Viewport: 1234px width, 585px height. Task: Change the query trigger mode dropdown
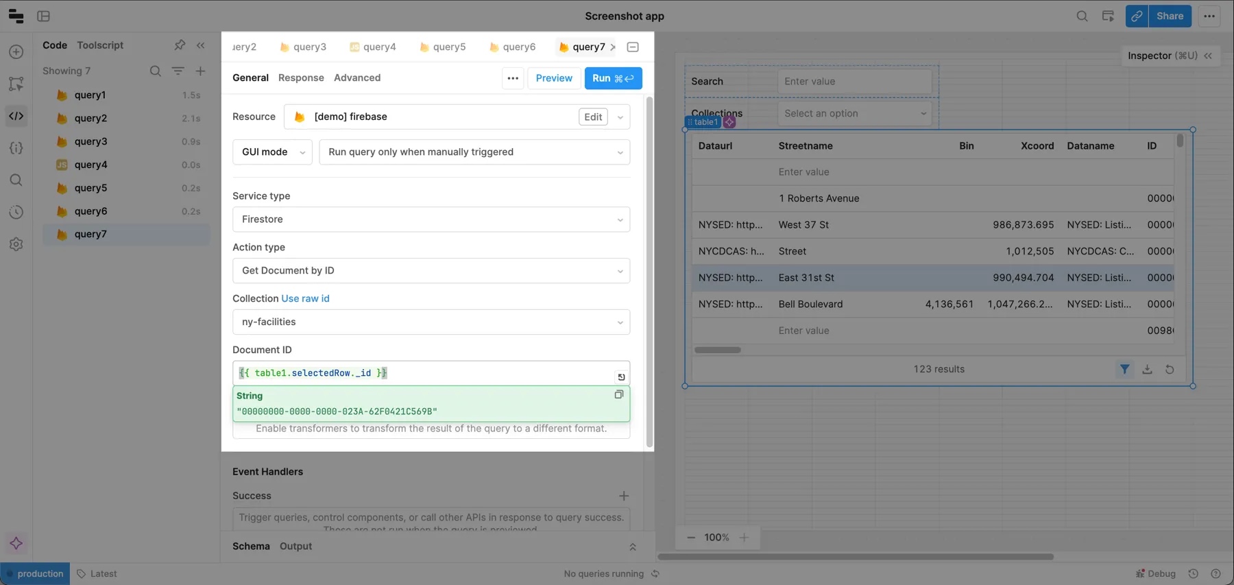pos(474,152)
